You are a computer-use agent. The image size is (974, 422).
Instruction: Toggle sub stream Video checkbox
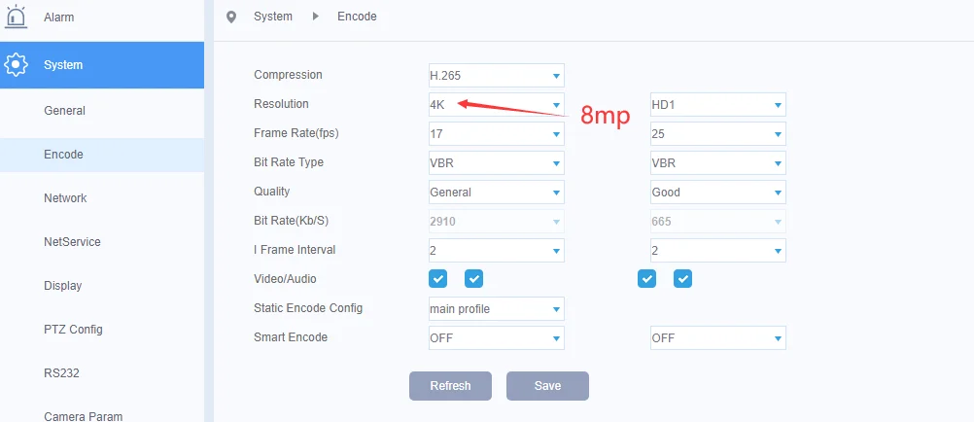tap(646, 279)
